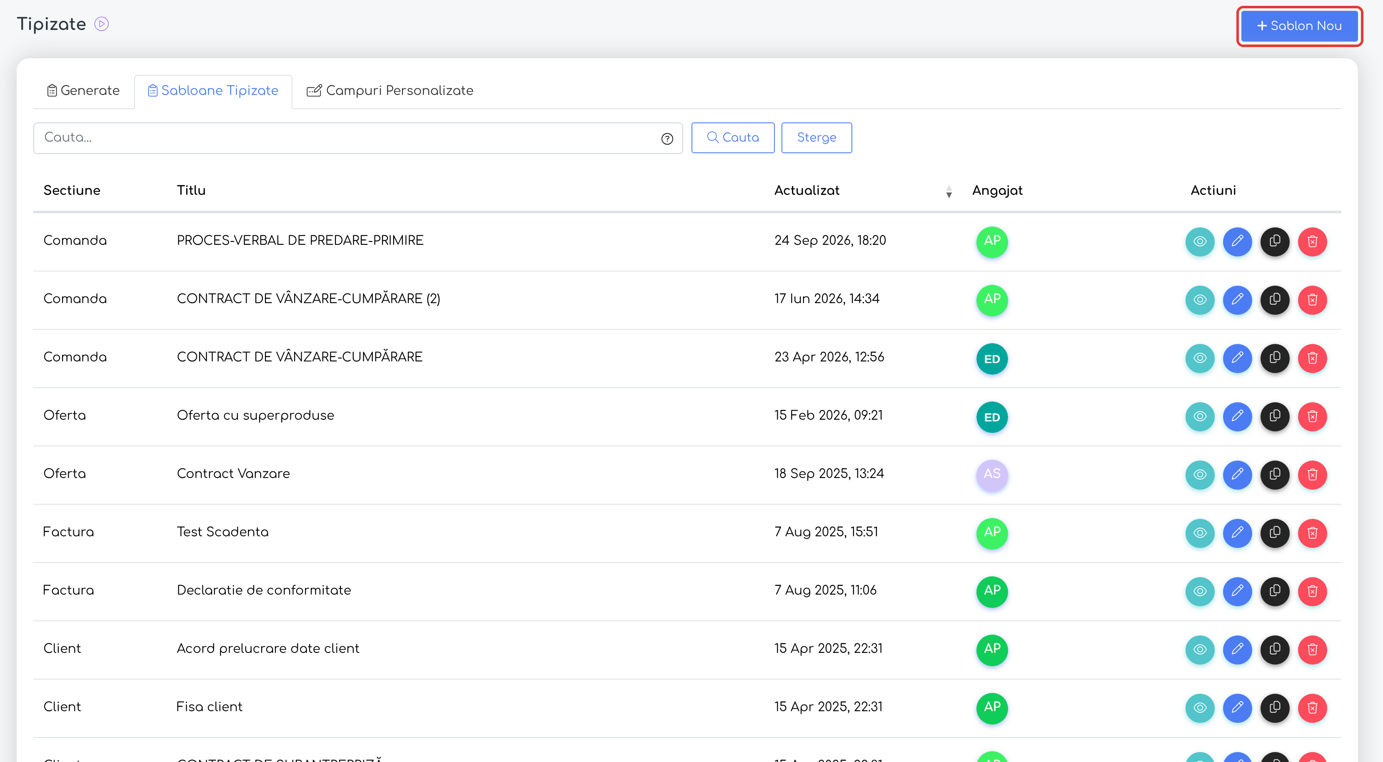Edit the Test Scadenta template
Image resolution: width=1383 pixels, height=762 pixels.
pos(1237,534)
